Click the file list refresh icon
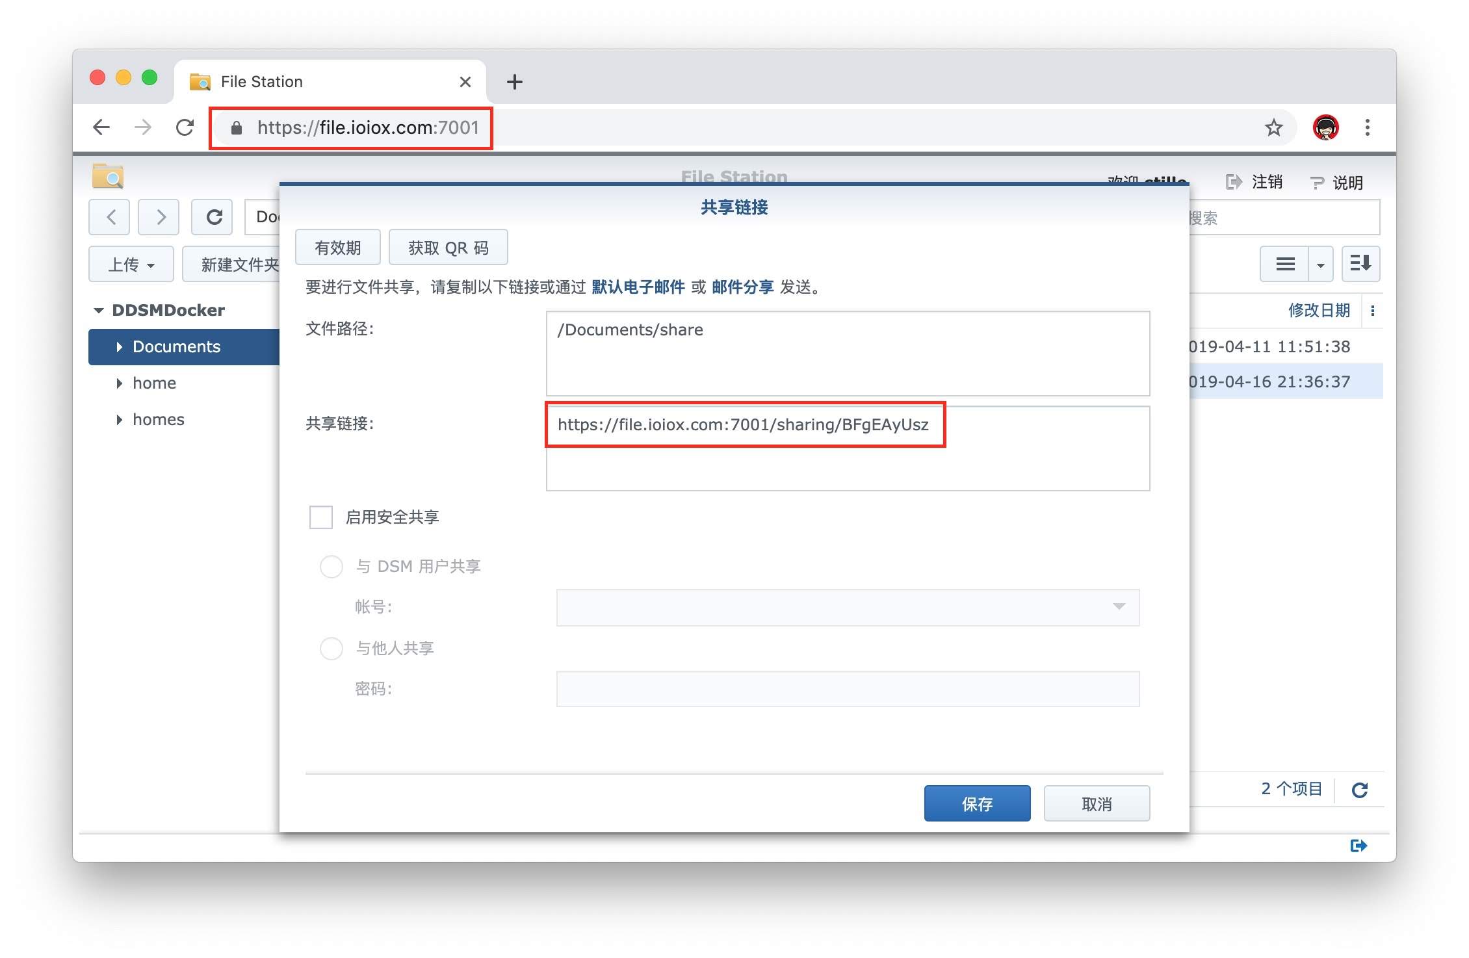 click(1360, 790)
